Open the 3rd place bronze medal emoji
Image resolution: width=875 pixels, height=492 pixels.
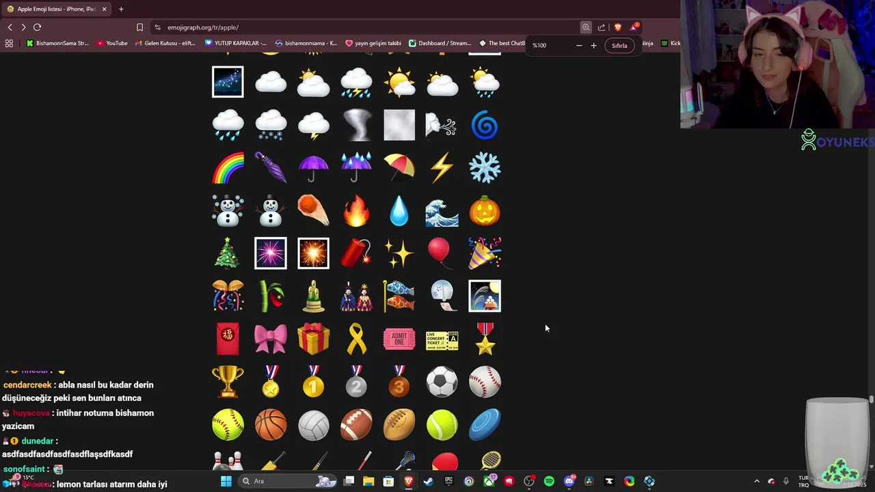coord(399,381)
